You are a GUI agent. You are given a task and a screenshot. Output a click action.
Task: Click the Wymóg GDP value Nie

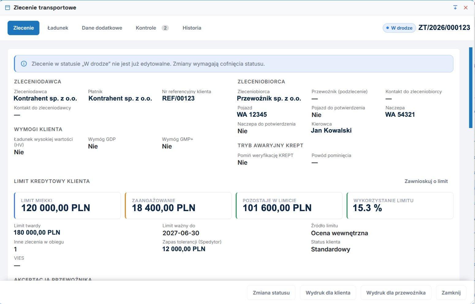point(93,146)
